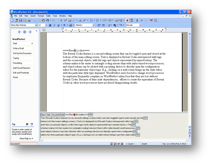The width and height of the screenshot is (211, 165).
Task: Click the Write a Draft button
Action: 23,48
